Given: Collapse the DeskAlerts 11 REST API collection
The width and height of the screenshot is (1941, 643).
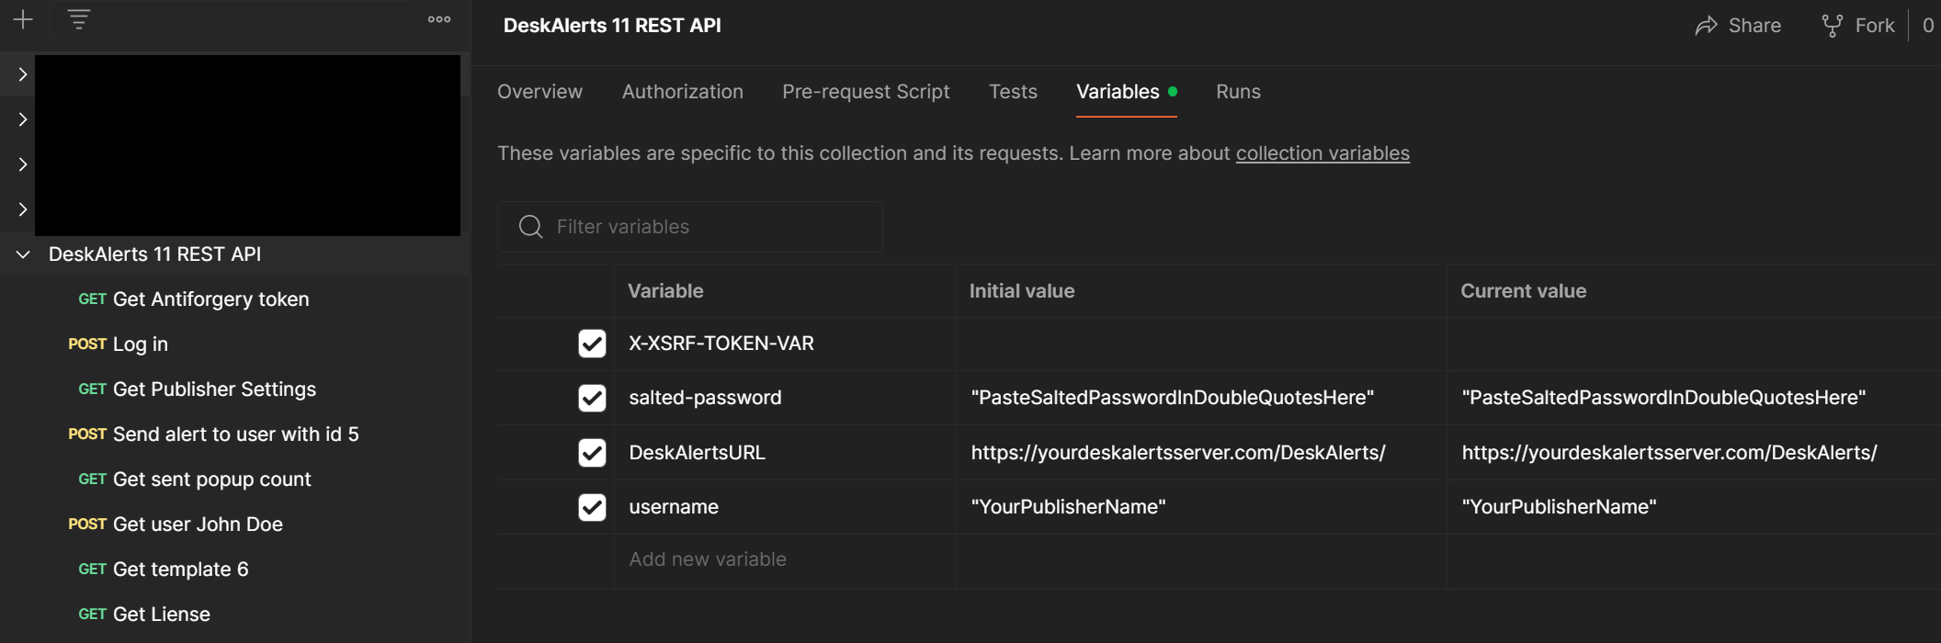Looking at the screenshot, I should pyautogui.click(x=23, y=254).
